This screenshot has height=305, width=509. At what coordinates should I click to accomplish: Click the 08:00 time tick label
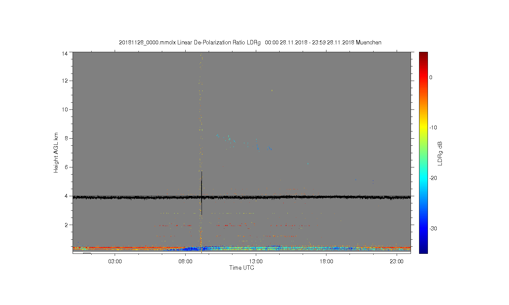point(185,262)
